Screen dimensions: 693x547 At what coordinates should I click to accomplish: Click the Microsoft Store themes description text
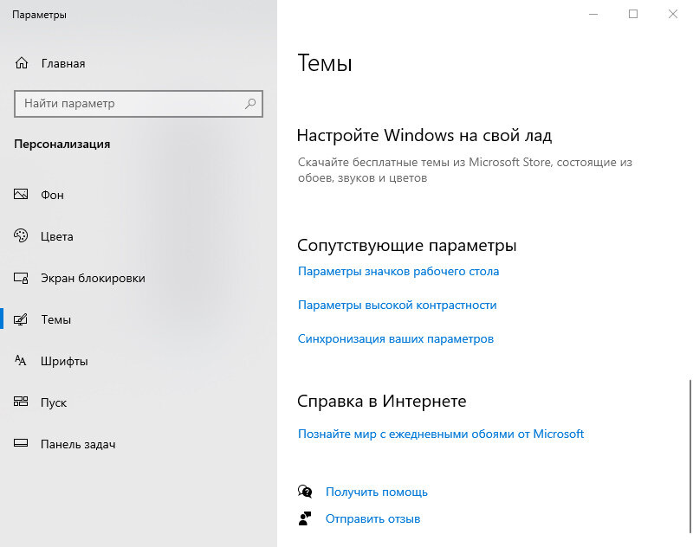pyautogui.click(x=465, y=170)
